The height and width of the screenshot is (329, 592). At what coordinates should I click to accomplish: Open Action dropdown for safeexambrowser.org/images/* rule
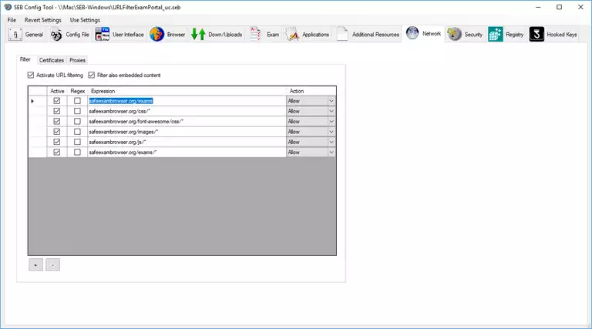[331, 132]
